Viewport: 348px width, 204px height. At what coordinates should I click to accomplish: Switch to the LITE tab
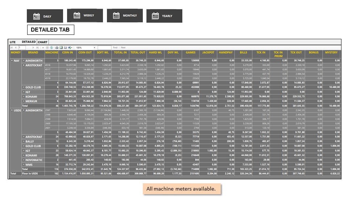[13, 42]
